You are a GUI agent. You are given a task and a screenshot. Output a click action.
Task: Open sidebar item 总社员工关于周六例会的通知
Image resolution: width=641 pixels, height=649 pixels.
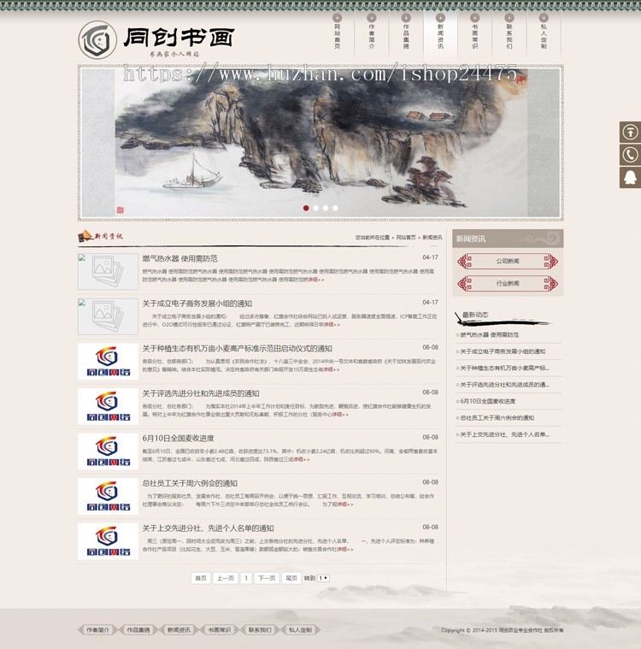[496, 417]
